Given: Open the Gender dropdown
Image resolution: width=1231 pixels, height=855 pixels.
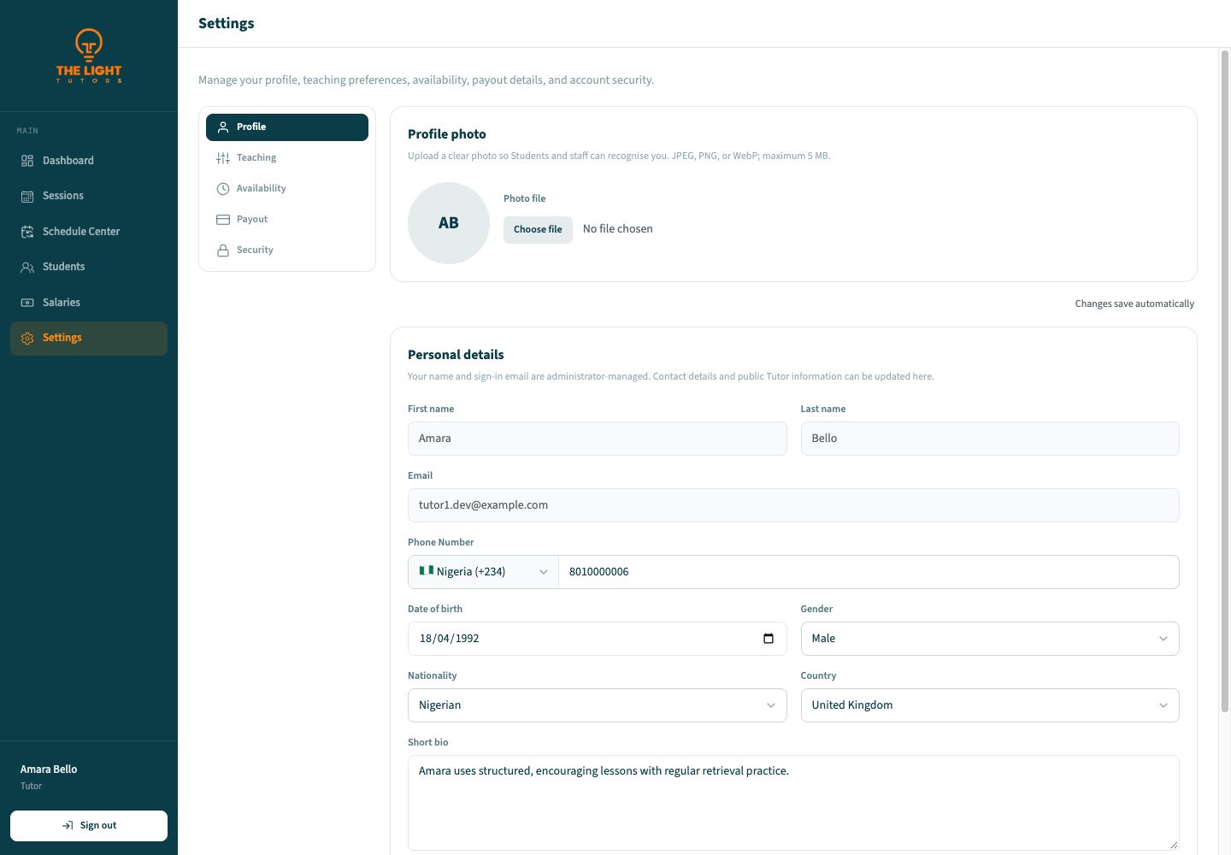Looking at the screenshot, I should [x=990, y=639].
